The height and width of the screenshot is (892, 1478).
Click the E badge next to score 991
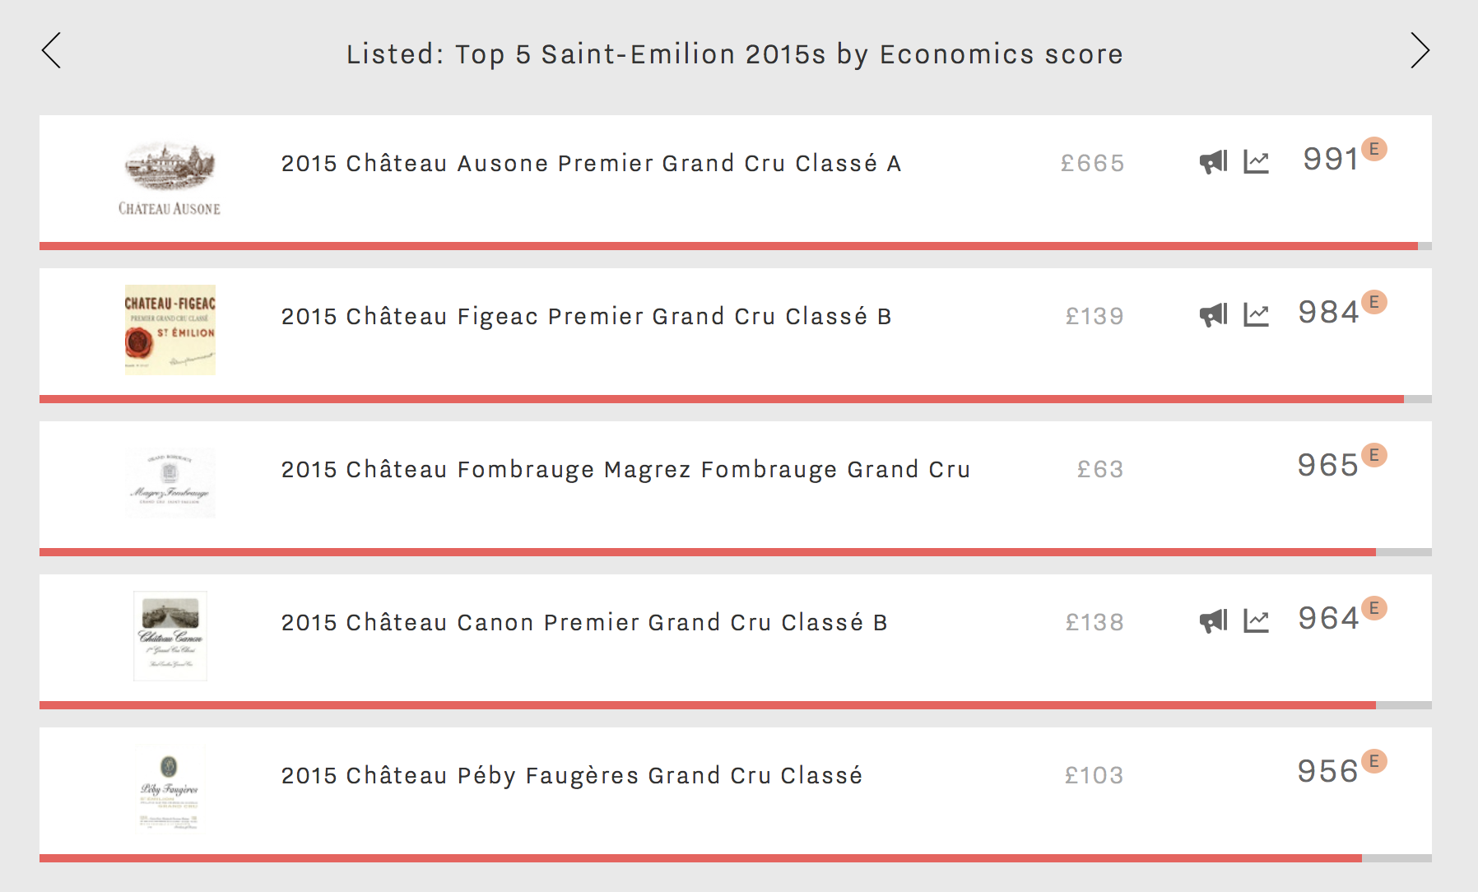[1373, 149]
